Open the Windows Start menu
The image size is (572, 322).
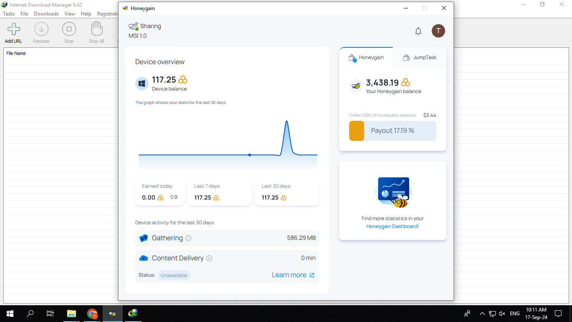10,314
